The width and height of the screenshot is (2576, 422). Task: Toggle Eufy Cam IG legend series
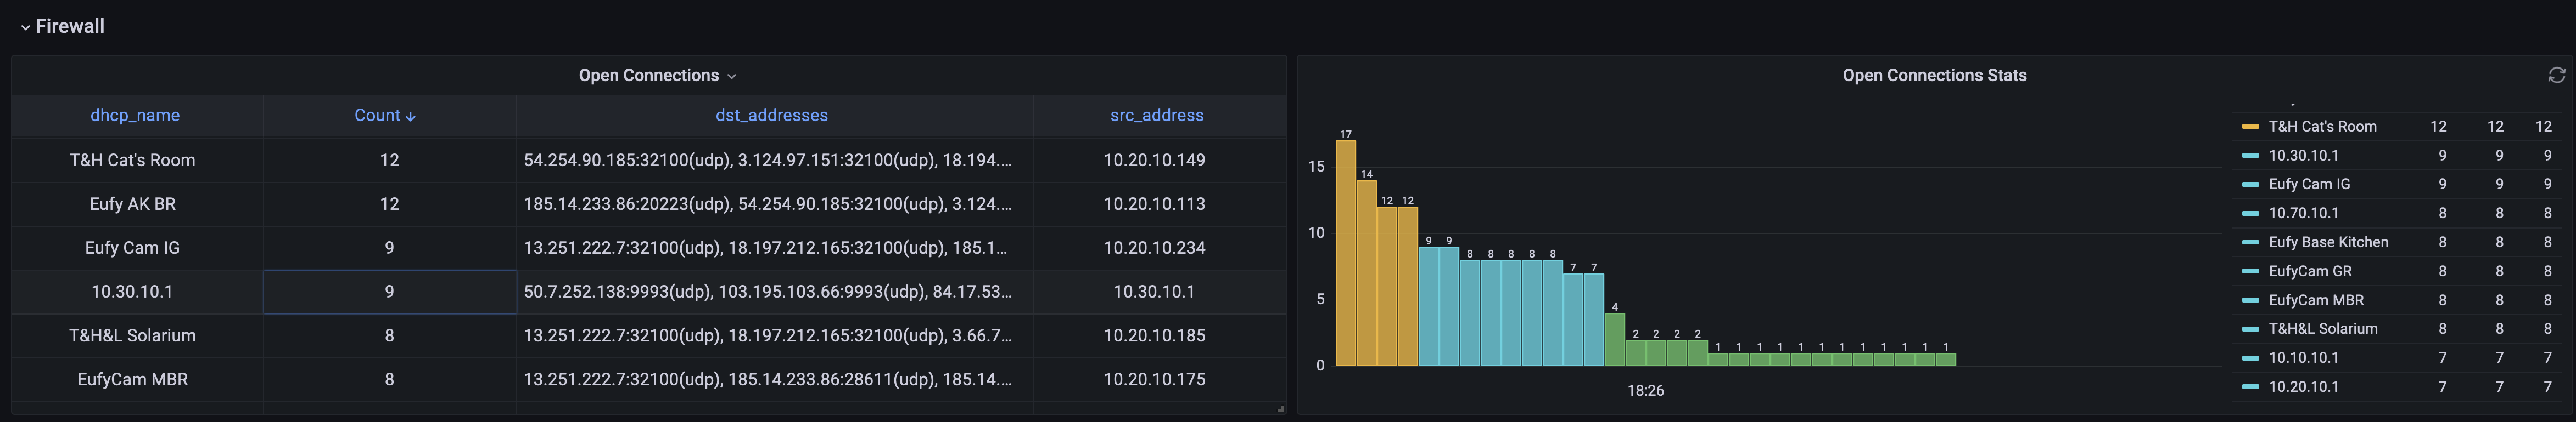(x=2309, y=185)
